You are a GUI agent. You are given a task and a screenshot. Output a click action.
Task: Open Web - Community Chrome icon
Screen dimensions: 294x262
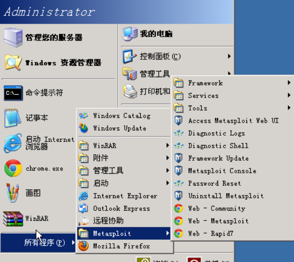tap(178, 209)
